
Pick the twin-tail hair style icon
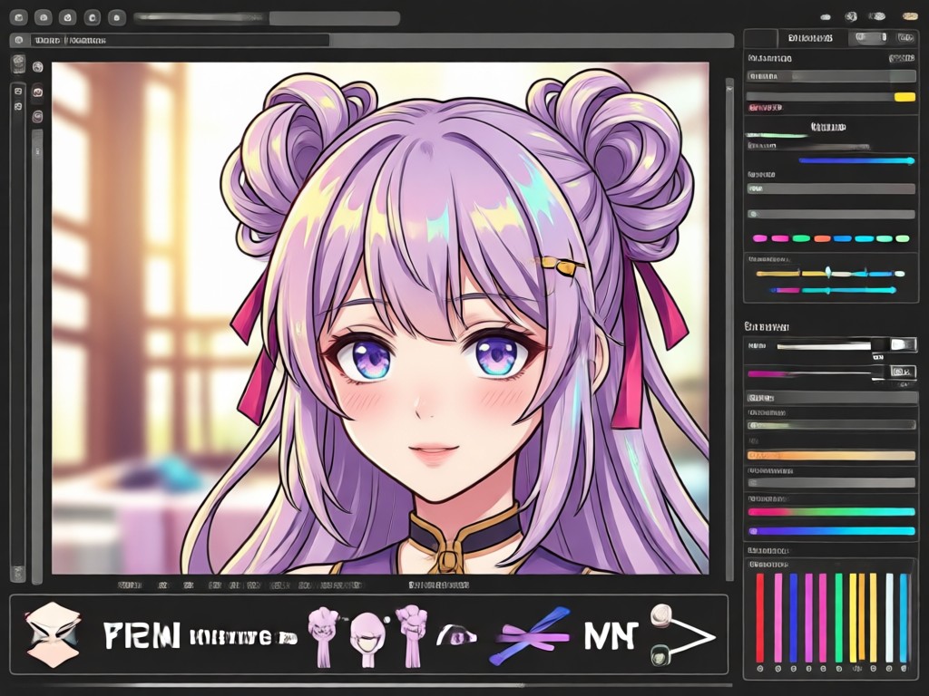pyautogui.click(x=321, y=636)
